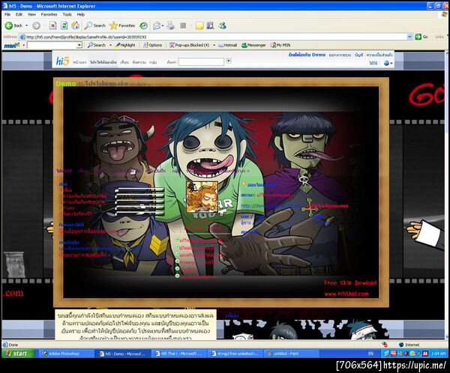Open the MSN logo dropdown arrow
Image resolution: width=450 pixels, height=373 pixels.
[x=24, y=45]
